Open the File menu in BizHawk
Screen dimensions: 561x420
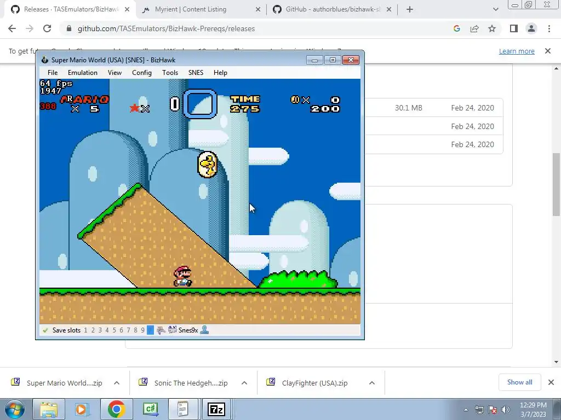(53, 73)
